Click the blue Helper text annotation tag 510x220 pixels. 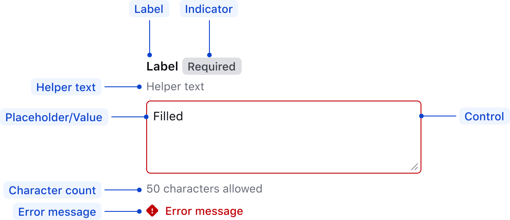click(x=66, y=87)
